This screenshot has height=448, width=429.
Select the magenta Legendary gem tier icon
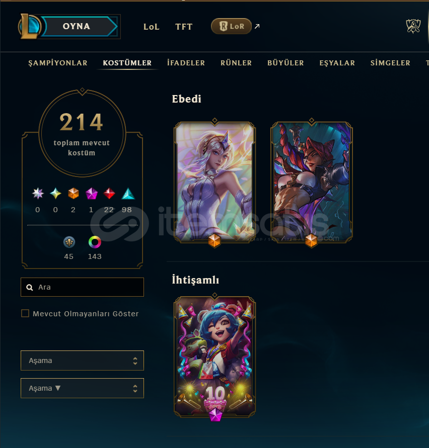(92, 194)
